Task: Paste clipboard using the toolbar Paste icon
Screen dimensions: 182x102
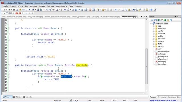Action: pyautogui.click(x=129, y=10)
